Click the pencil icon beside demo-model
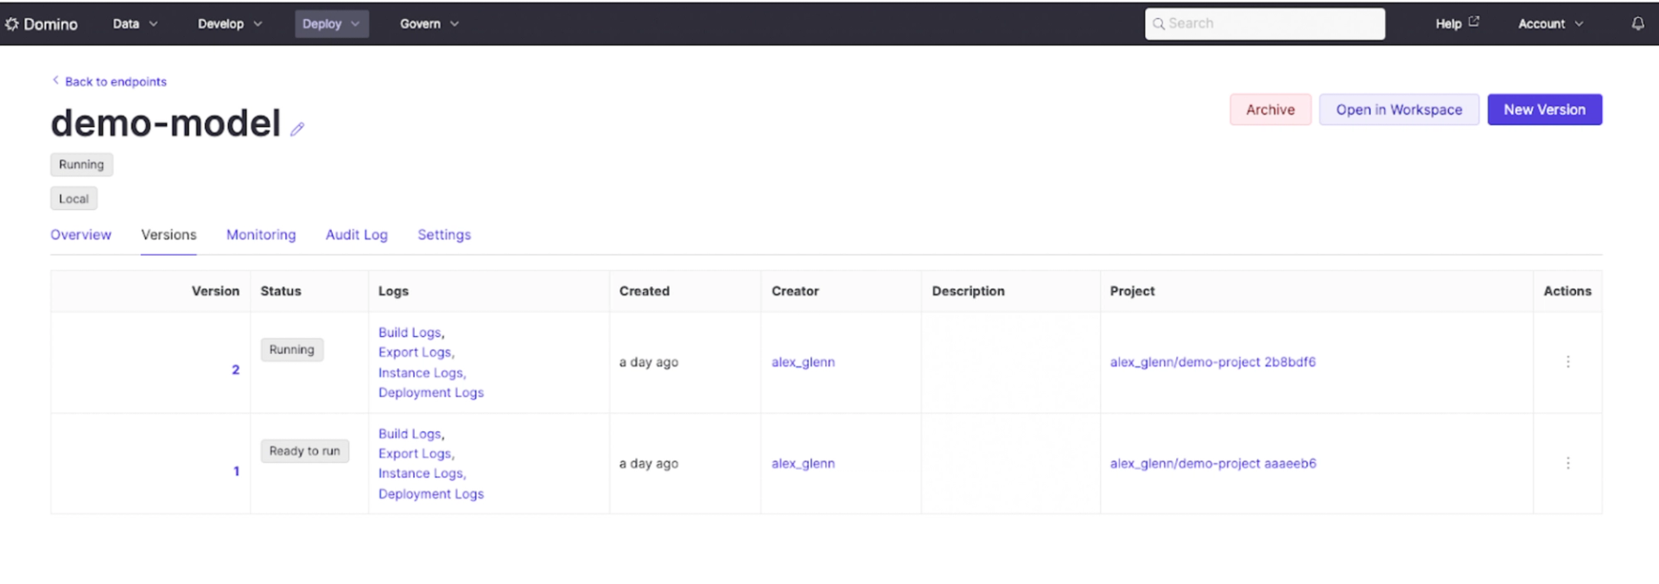Screen dimensions: 1659x584 click(297, 129)
